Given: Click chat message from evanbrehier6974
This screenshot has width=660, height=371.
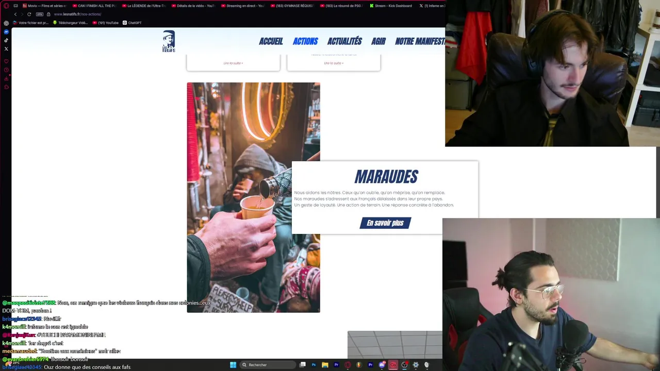Looking at the screenshot, I should (45, 359).
